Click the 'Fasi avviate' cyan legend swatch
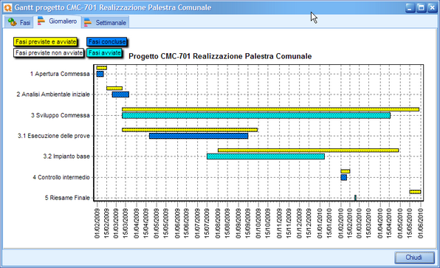Image resolution: width=440 pixels, height=268 pixels. pyautogui.click(x=105, y=52)
